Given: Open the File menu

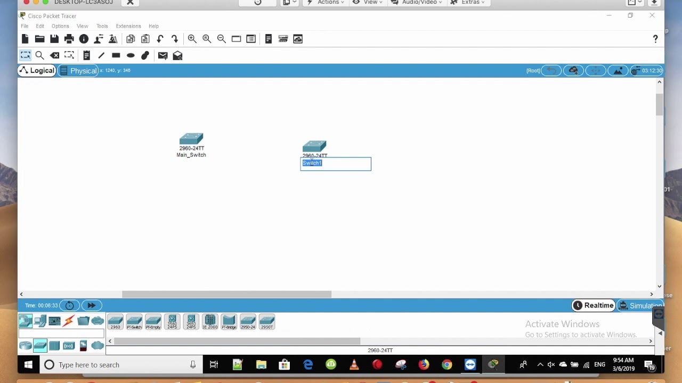Looking at the screenshot, I should click(x=25, y=26).
